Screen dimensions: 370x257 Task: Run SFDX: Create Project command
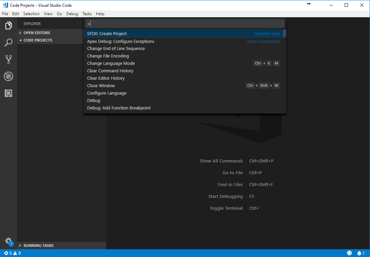(x=185, y=34)
